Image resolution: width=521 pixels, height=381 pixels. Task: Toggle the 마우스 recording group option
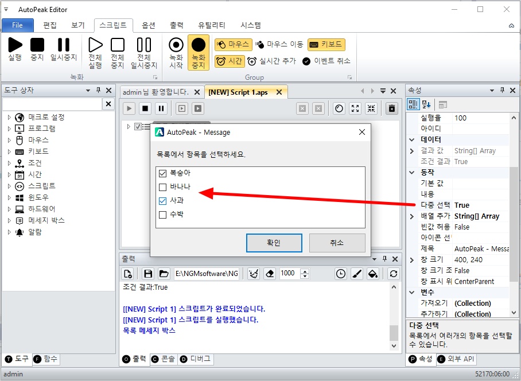(234, 44)
